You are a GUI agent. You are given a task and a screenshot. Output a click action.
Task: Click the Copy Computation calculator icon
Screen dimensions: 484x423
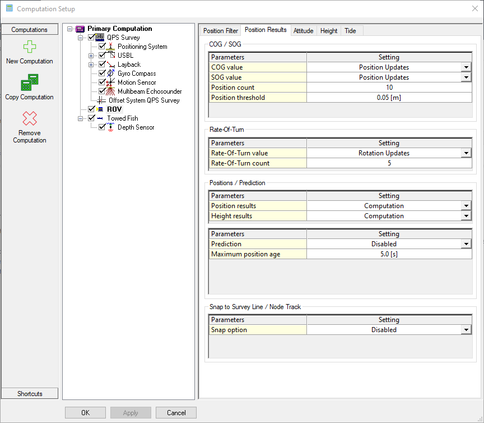click(29, 83)
